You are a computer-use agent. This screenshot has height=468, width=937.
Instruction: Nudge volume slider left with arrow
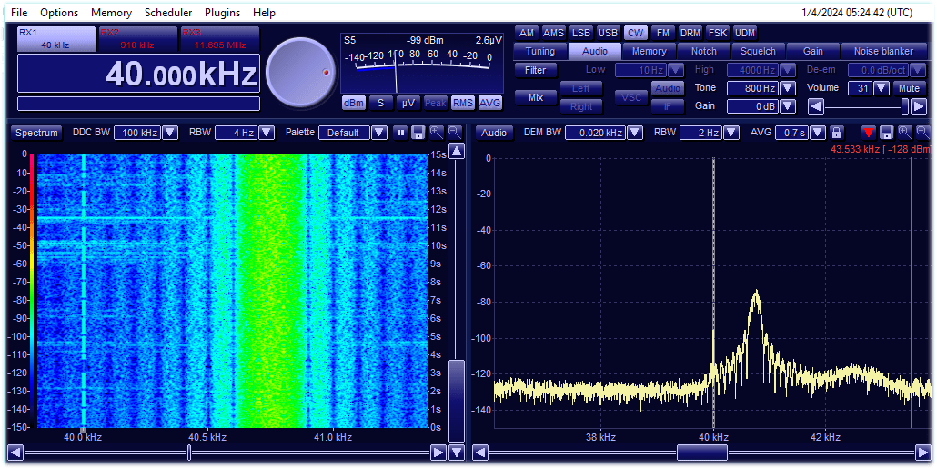point(816,107)
